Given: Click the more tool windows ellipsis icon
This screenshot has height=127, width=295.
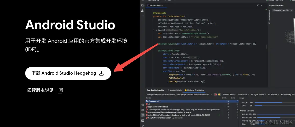Looking at the screenshot, I should (143, 16).
